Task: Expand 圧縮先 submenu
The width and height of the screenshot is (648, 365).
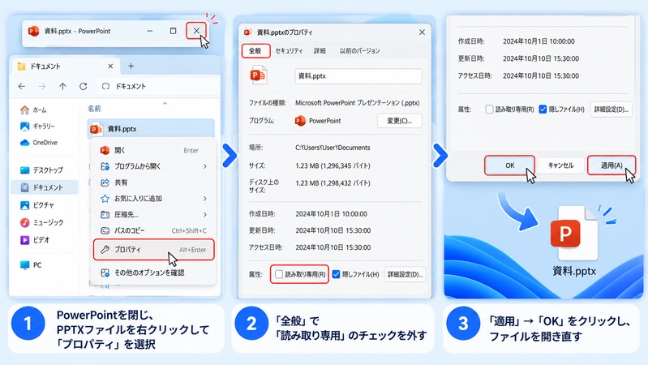Action: coord(153,214)
